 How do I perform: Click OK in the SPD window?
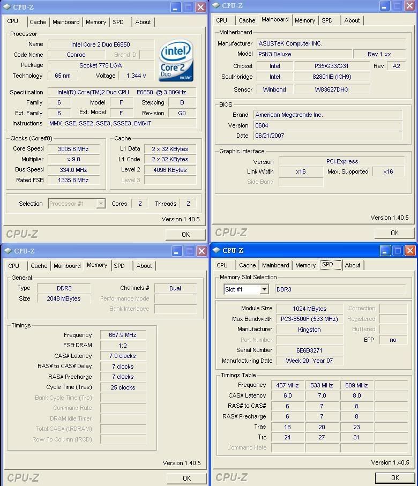coord(395,477)
